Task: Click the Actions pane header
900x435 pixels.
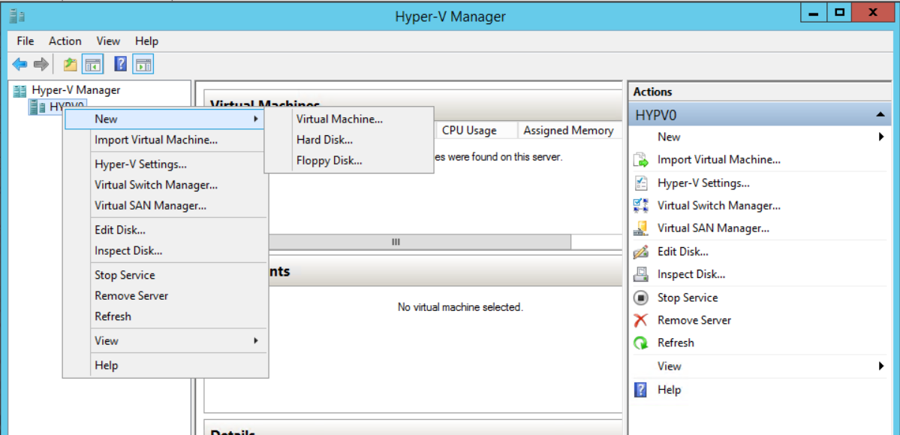Action: click(760, 92)
